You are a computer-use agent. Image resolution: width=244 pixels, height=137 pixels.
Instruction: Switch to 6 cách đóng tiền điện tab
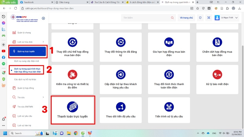click(142, 2)
